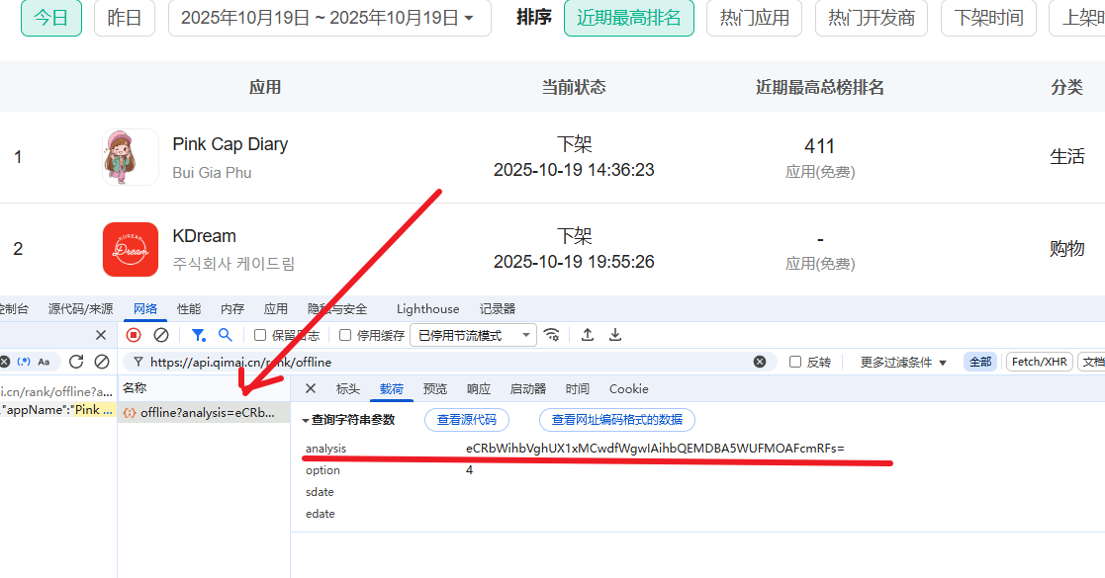Open the 记录器 tab
The height and width of the screenshot is (578, 1105).
(498, 309)
